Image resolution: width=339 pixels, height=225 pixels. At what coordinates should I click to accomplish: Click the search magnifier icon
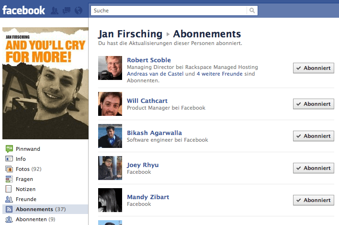click(252, 11)
